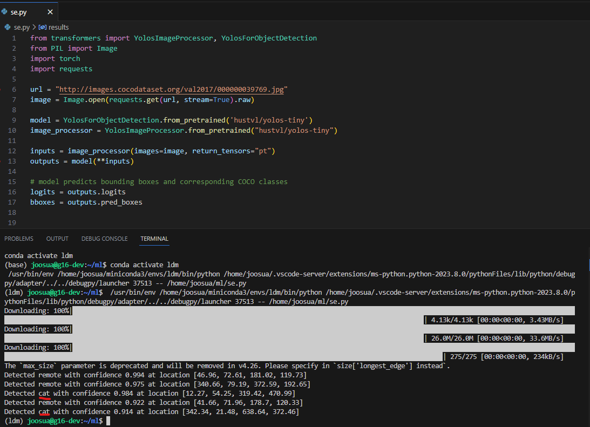Click the terminal cursor at the prompt
Image resolution: width=590 pixels, height=427 pixels.
pyautogui.click(x=108, y=421)
